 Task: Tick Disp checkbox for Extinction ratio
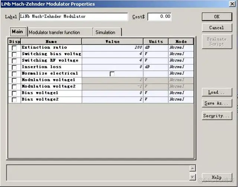pos(14,48)
